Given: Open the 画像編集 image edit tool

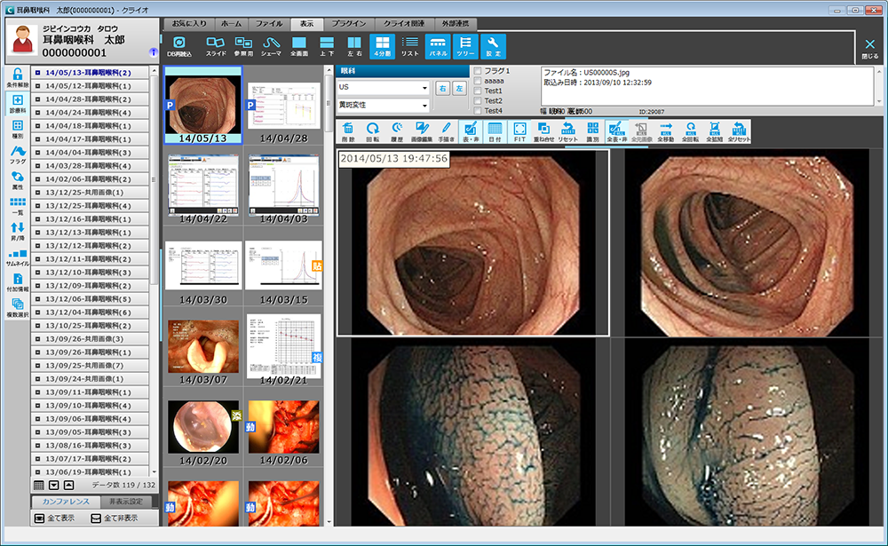Looking at the screenshot, I should point(421,131).
